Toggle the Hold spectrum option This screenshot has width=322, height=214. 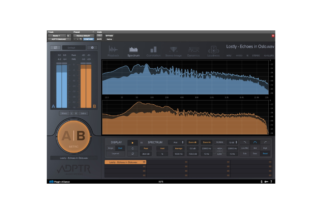tap(162, 148)
